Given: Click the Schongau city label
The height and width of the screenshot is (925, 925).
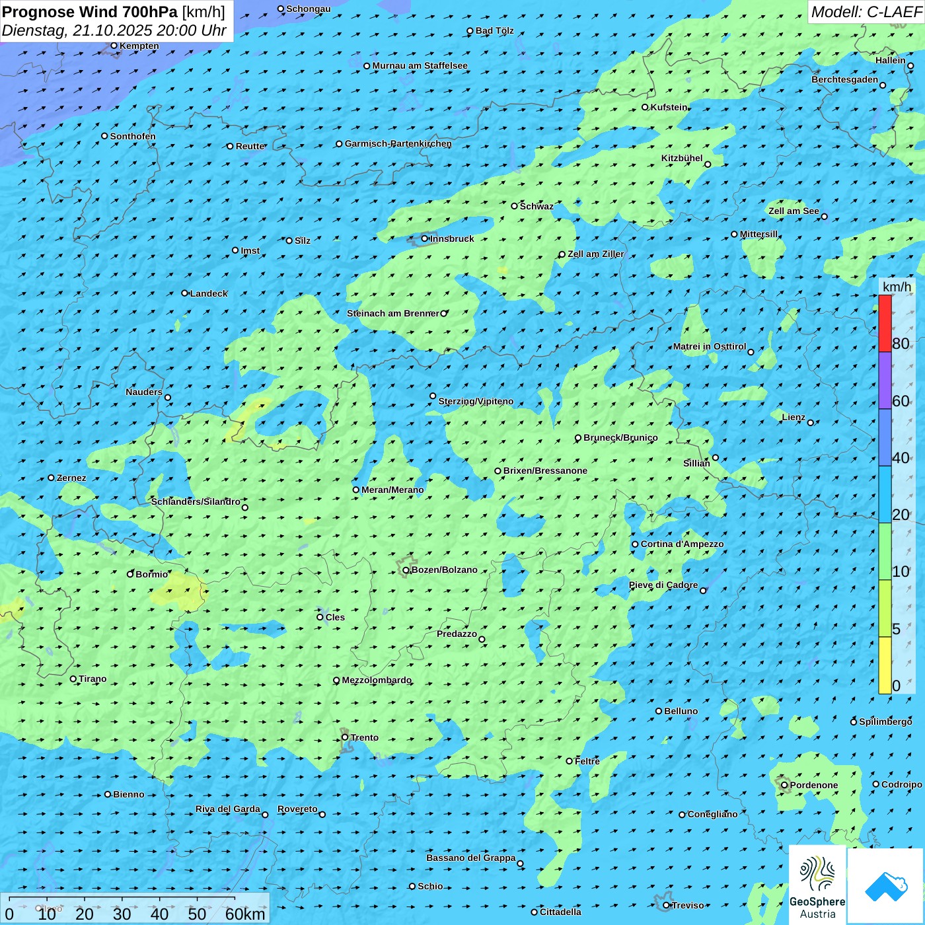Looking at the screenshot, I should 309,9.
